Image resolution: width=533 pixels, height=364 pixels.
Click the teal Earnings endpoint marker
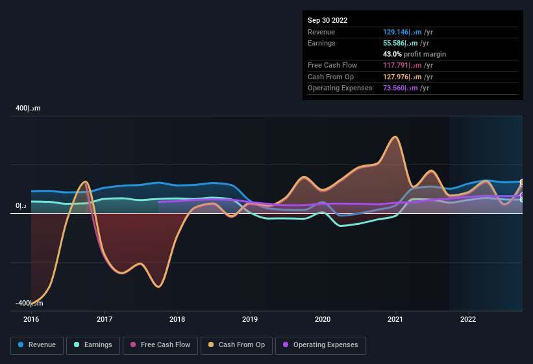point(522,200)
